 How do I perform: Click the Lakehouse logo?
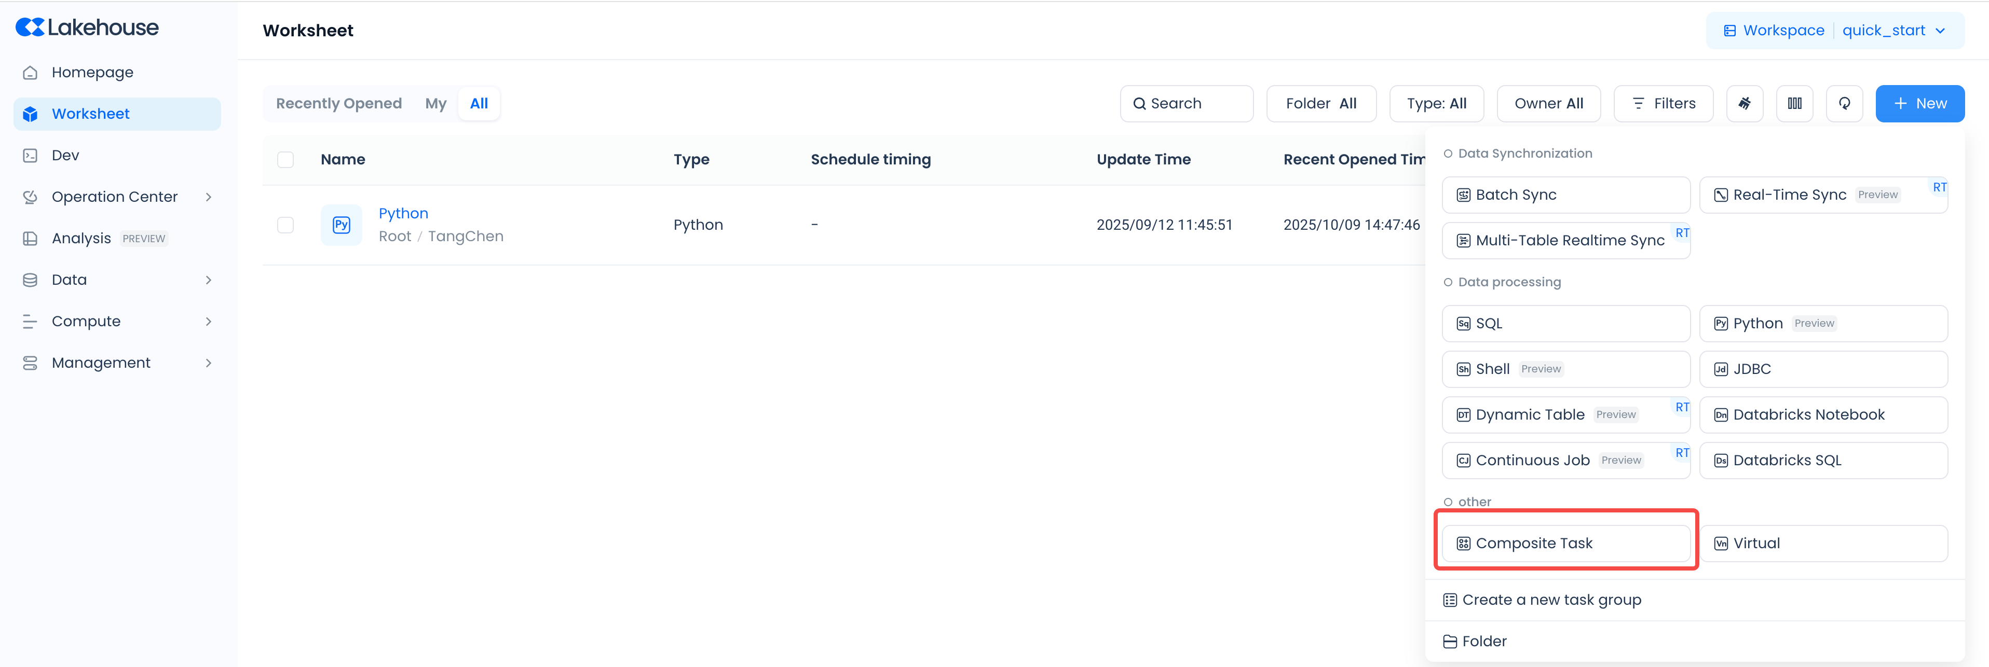tap(87, 28)
